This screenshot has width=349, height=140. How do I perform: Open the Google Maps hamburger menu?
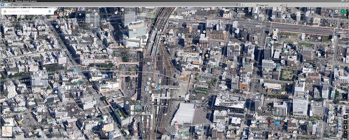tap(5, 11)
